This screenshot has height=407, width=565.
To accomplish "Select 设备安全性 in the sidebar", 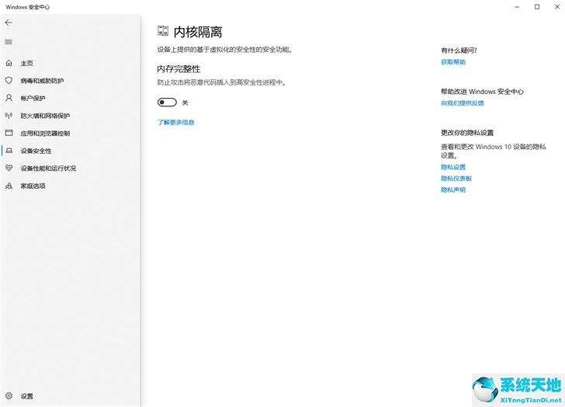I will coord(36,151).
